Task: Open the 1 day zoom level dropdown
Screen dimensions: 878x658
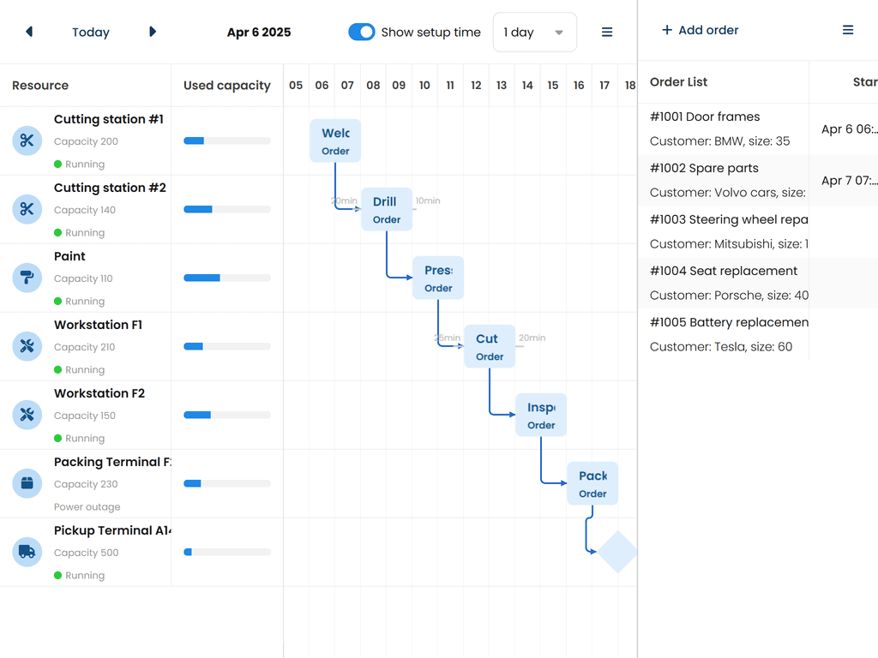Action: point(534,31)
